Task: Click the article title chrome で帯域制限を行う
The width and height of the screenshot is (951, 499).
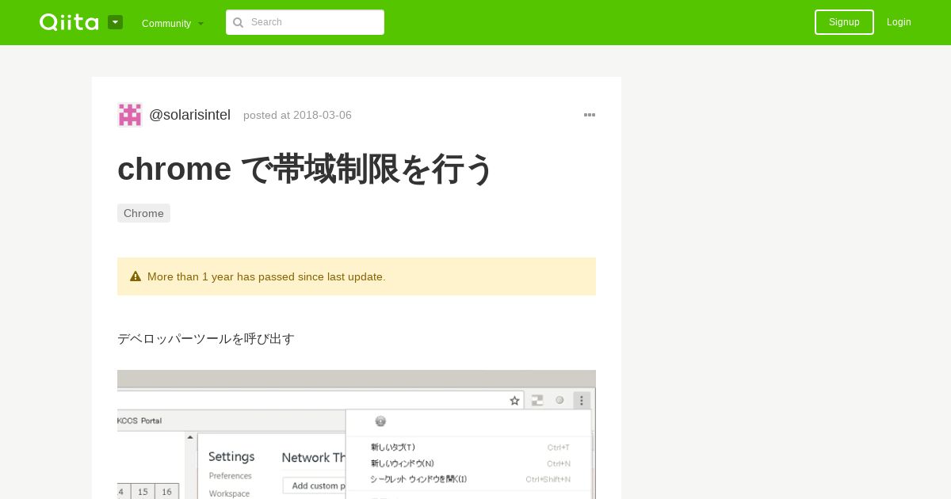Action: click(x=305, y=169)
